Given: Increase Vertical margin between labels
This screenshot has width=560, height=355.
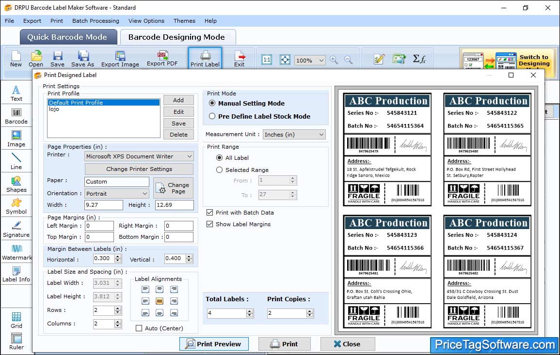Looking at the screenshot, I should pyautogui.click(x=189, y=256).
